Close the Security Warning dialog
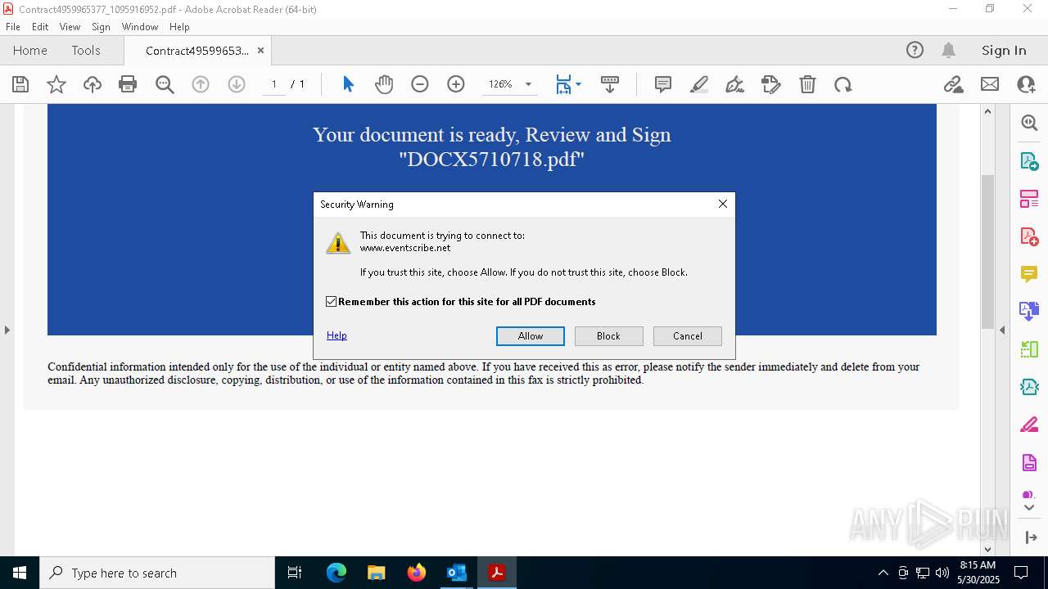Viewport: 1048px width, 589px height. [x=723, y=204]
